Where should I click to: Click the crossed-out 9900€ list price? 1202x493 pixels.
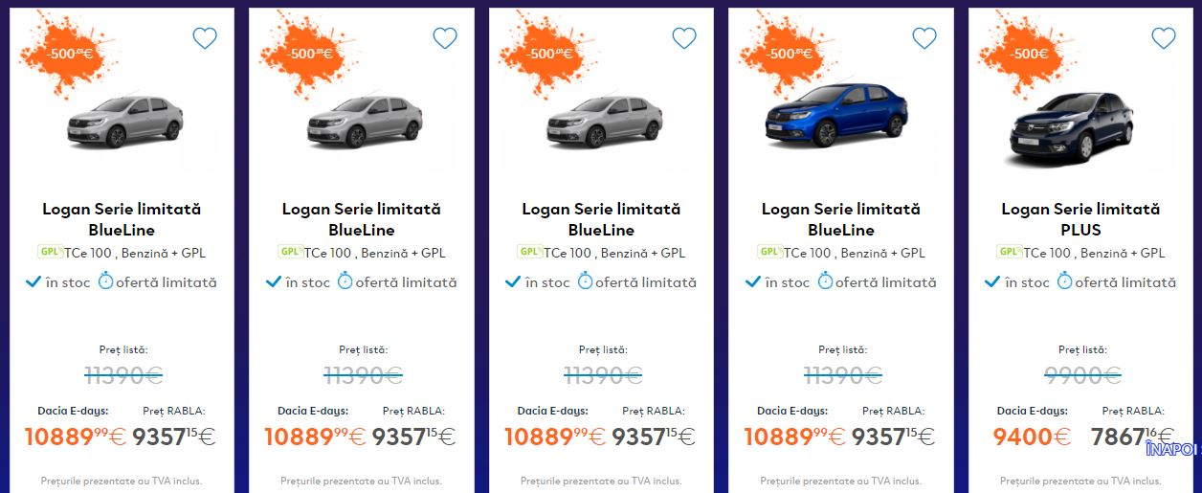coord(1081,374)
